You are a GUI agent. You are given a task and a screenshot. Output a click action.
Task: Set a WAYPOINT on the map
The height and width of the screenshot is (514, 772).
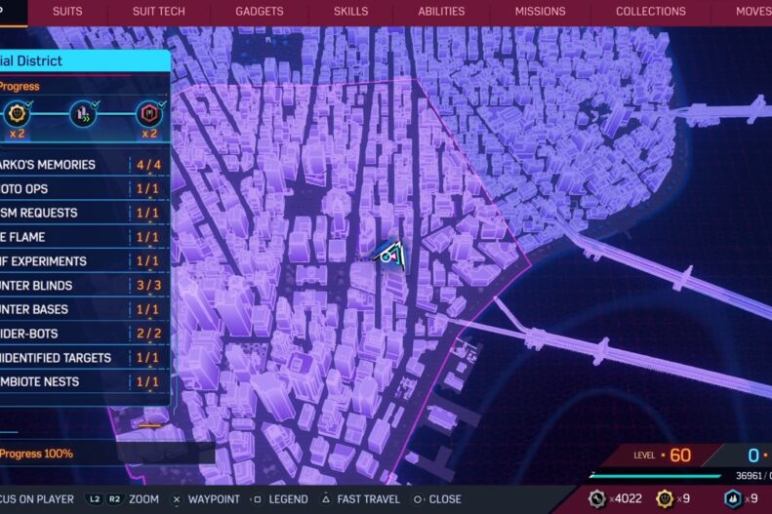(x=214, y=499)
